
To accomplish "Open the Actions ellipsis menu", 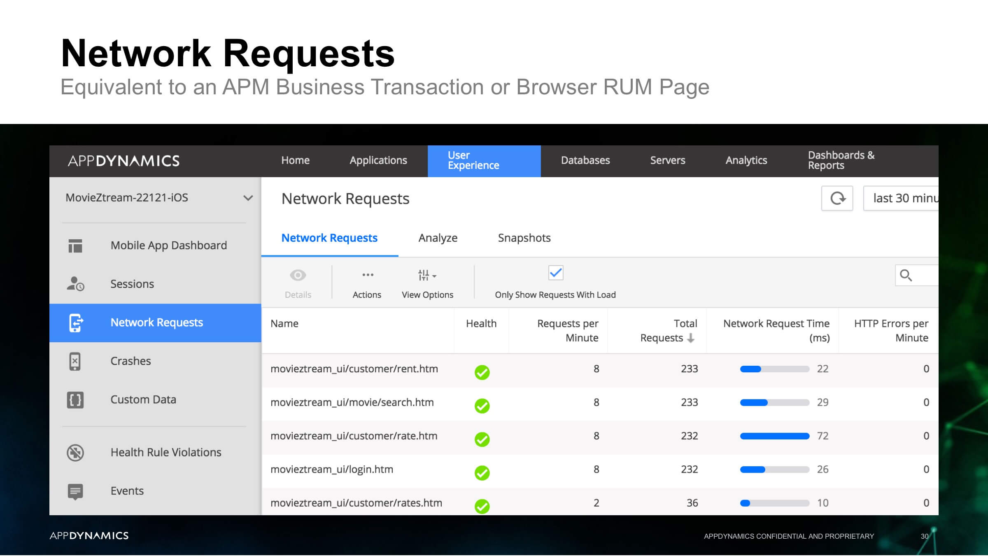I will click(368, 275).
